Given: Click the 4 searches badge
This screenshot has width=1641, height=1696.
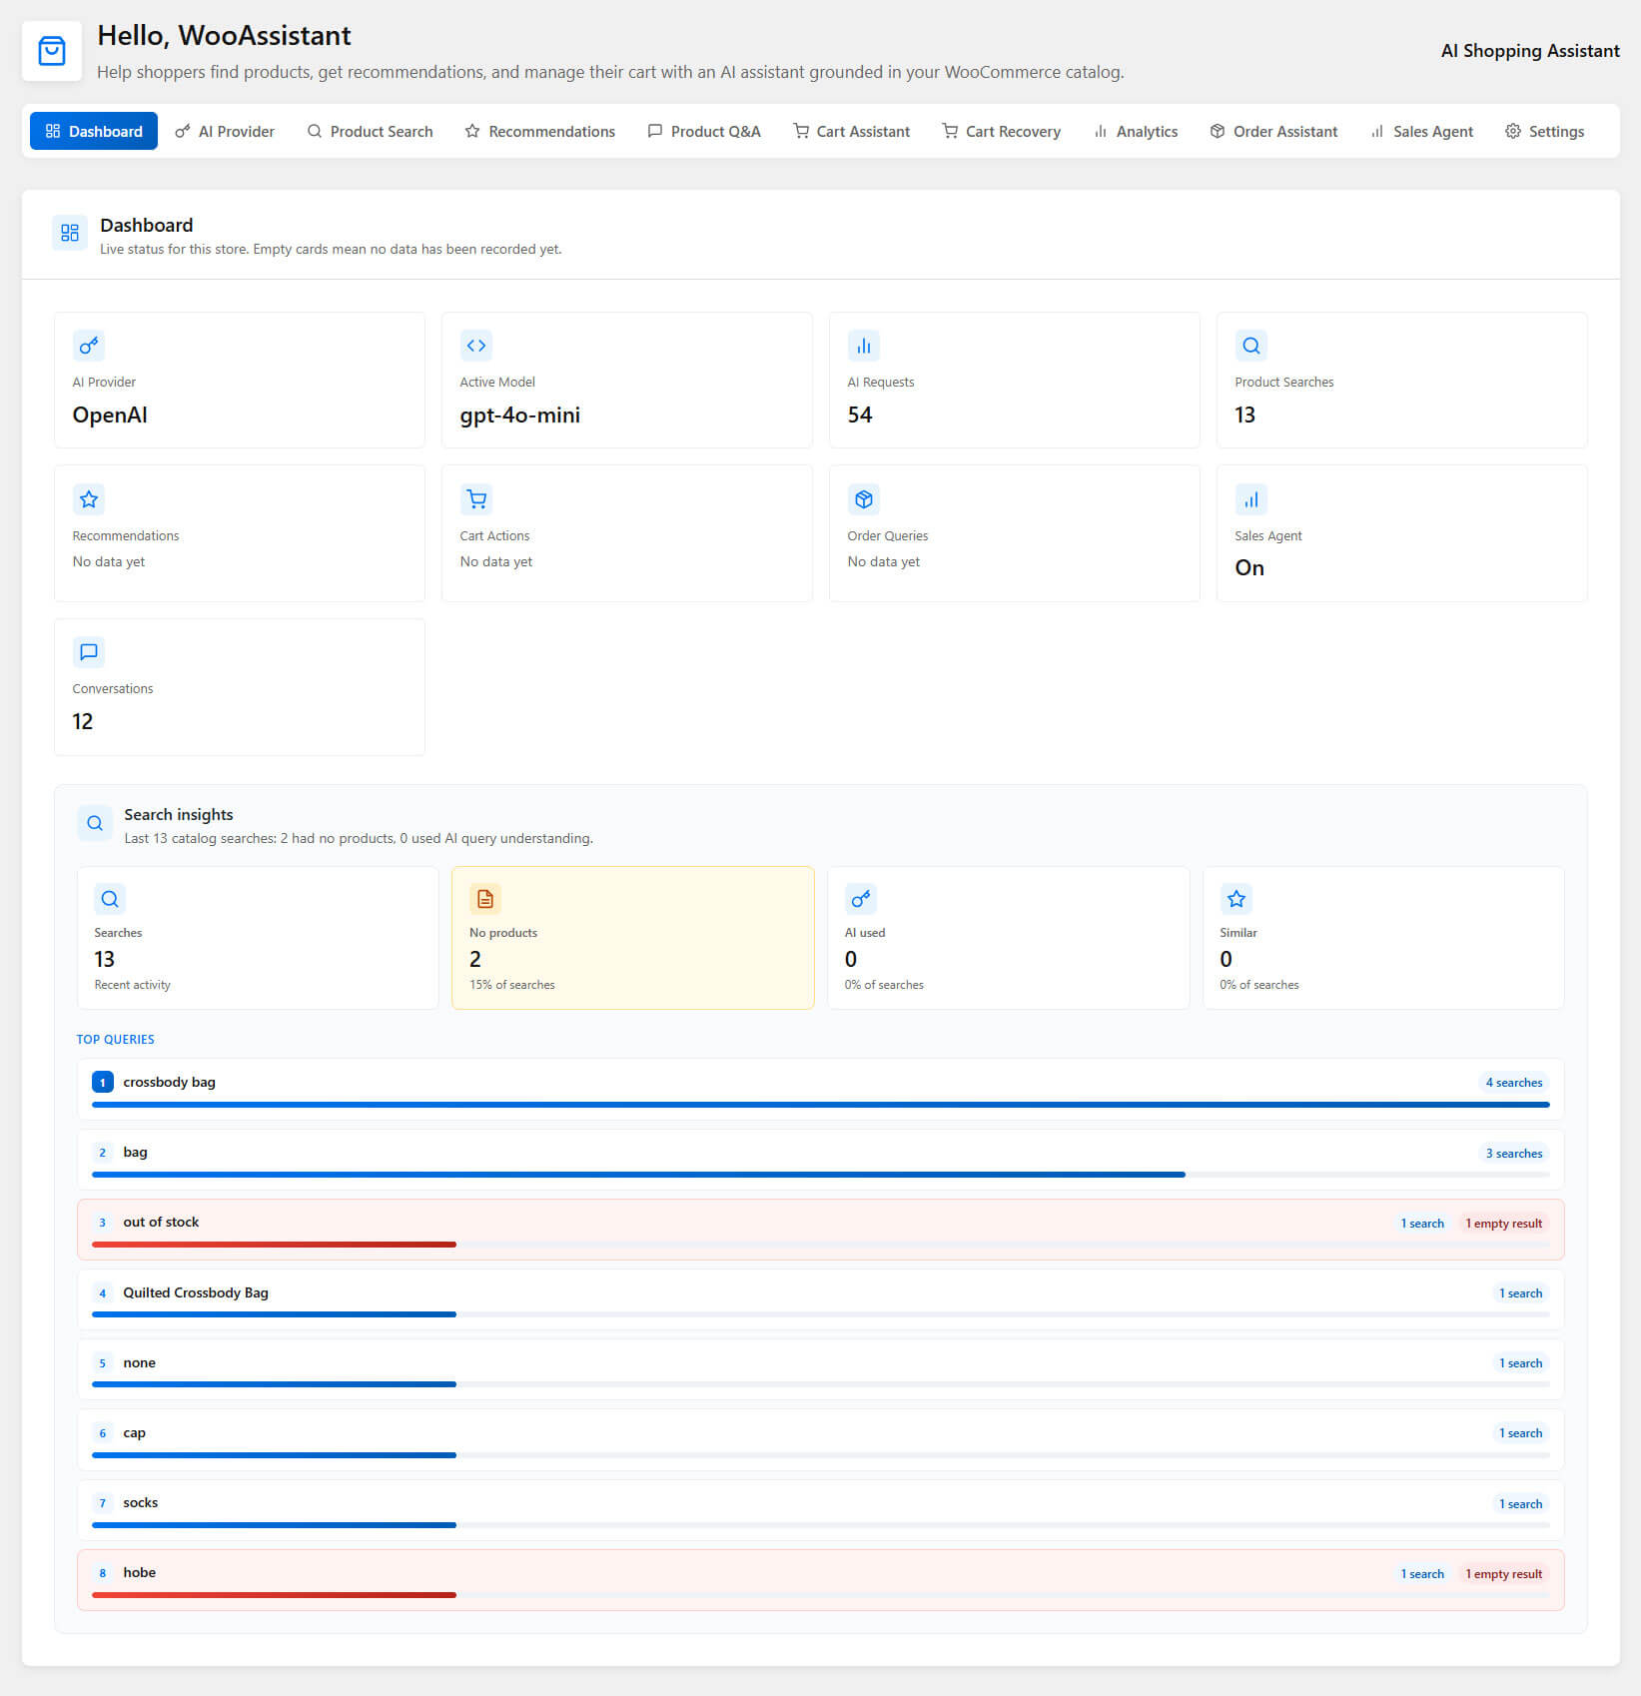Looking at the screenshot, I should (1513, 1083).
